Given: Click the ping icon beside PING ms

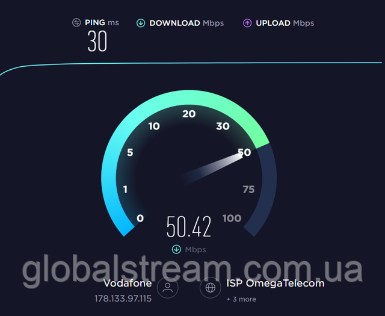Looking at the screenshot, I should [x=76, y=23].
